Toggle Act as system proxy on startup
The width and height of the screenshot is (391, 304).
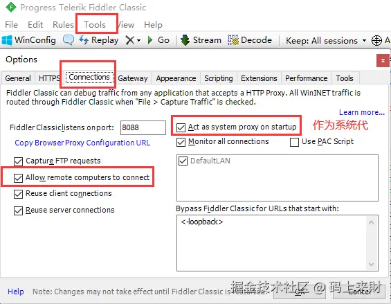pos(181,127)
